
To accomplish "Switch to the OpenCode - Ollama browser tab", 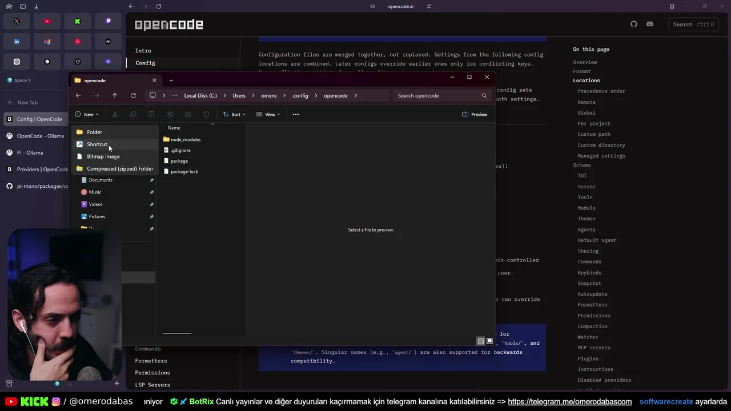I will point(35,136).
